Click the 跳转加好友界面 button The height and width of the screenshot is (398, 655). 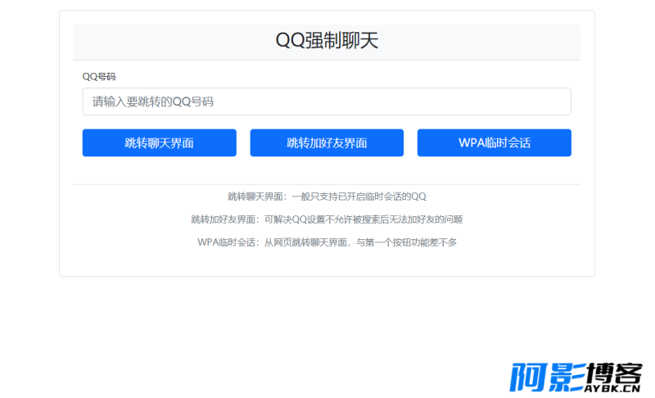327,142
